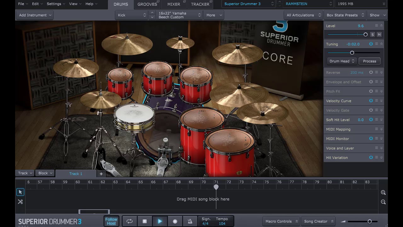Zoom in the song track timeline

383,192
